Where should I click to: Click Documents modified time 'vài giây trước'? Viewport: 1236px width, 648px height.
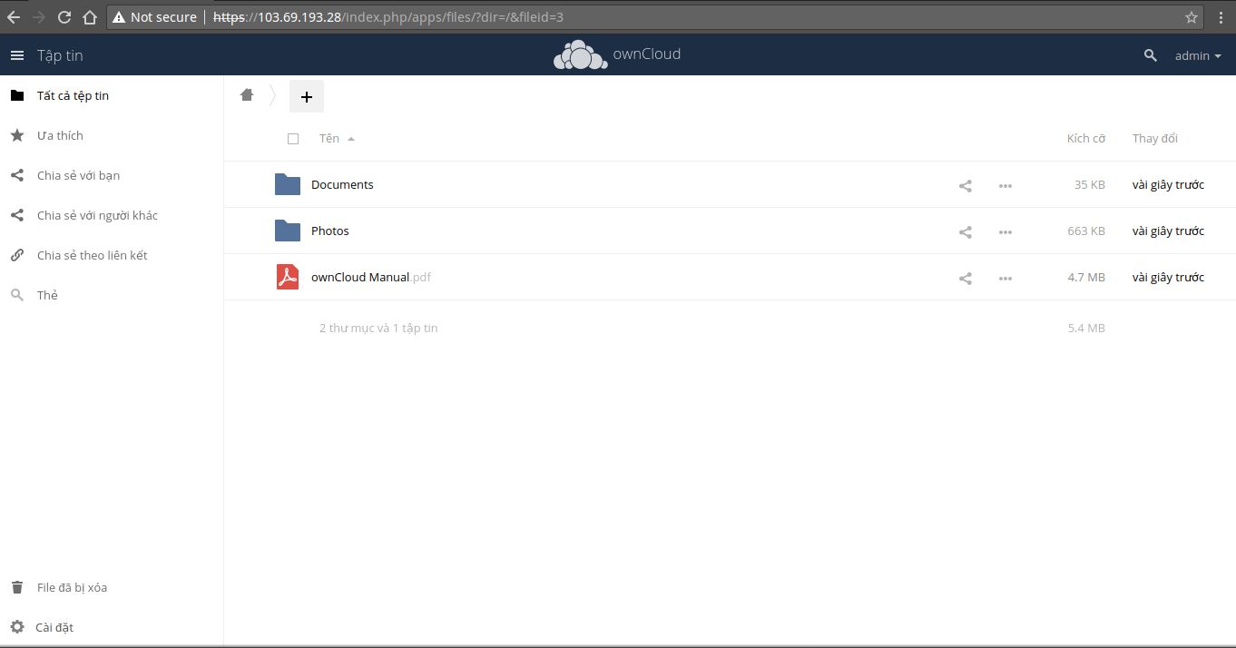coord(1168,184)
